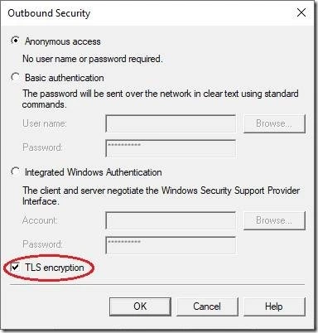Click the Outbound Security title bar
Screen dimensions: 318x333
coord(149,13)
